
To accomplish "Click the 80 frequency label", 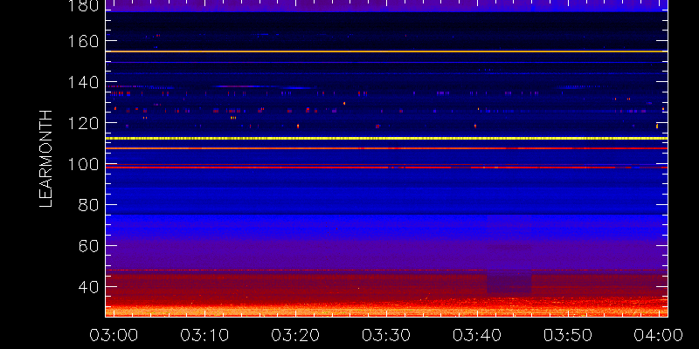I will coord(88,205).
